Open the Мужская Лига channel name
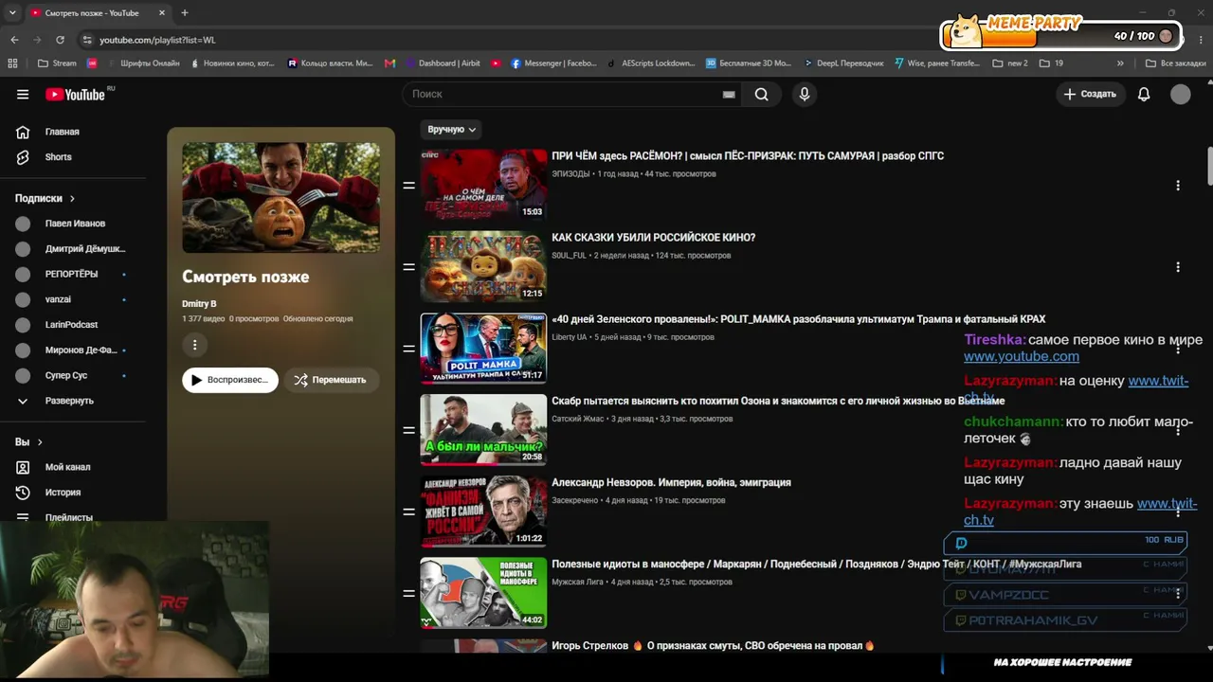 point(577,582)
